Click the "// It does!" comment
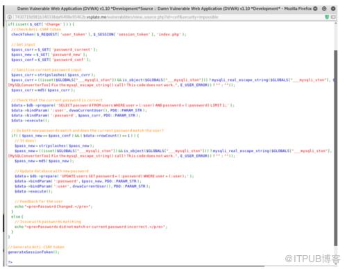 tap(26, 141)
